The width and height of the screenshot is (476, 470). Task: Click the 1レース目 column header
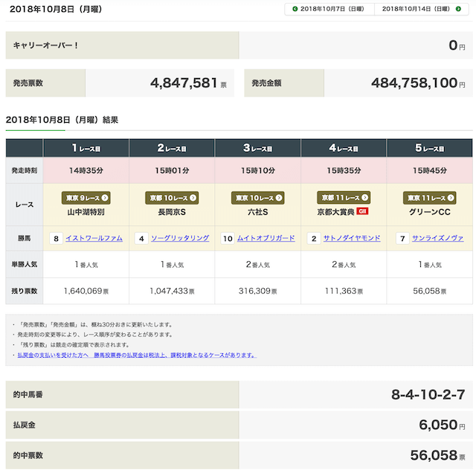pyautogui.click(x=86, y=148)
